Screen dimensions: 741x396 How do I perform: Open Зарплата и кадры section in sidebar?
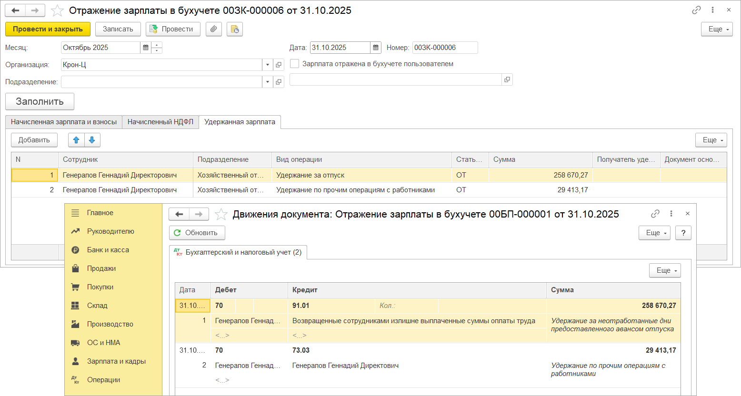(x=116, y=361)
